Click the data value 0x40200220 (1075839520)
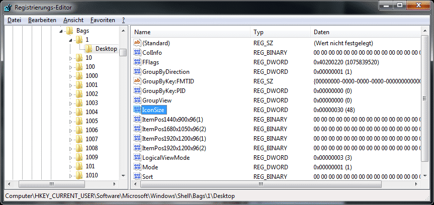This screenshot has width=434, height=205. (346, 62)
